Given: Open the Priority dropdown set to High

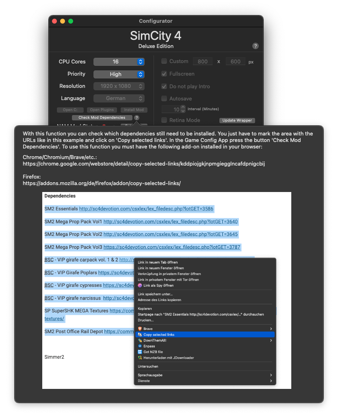Looking at the screenshot, I should (x=119, y=74).
